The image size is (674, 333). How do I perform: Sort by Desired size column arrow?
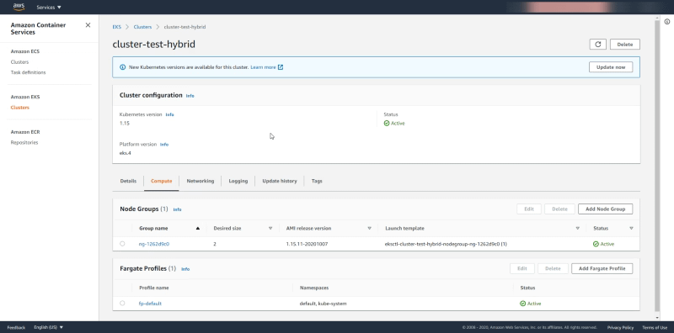pyautogui.click(x=270, y=228)
